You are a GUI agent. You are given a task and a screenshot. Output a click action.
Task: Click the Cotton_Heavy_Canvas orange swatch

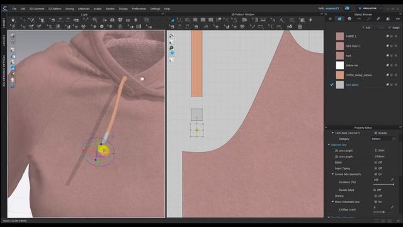[340, 75]
